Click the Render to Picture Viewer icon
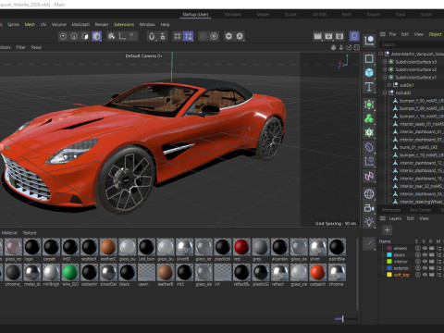Image resolution: width=444 pixels, height=333 pixels. pos(328,36)
